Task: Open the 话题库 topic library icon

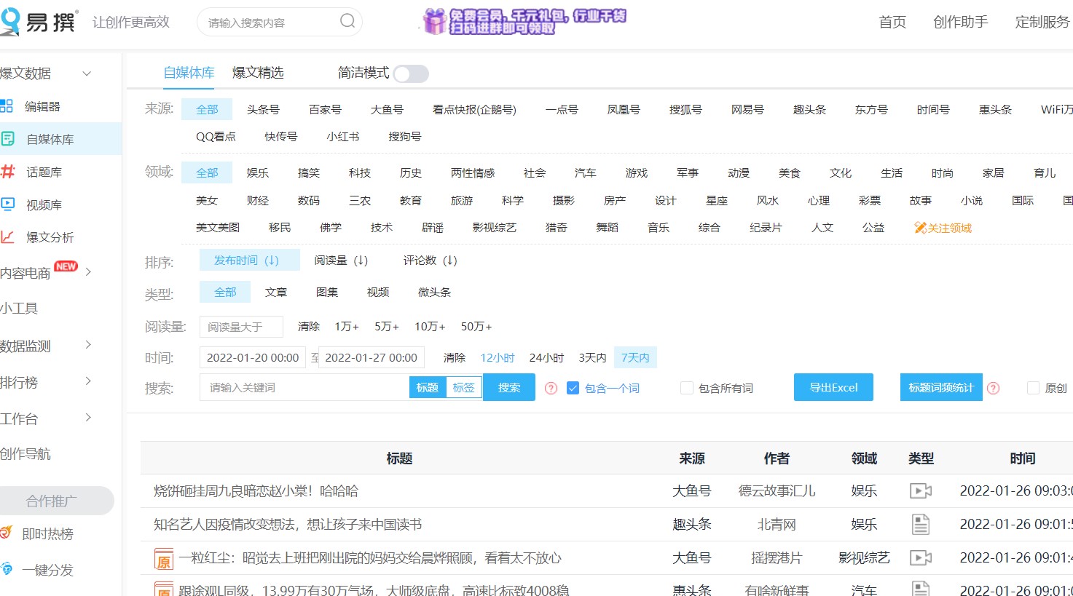Action: click(9, 171)
